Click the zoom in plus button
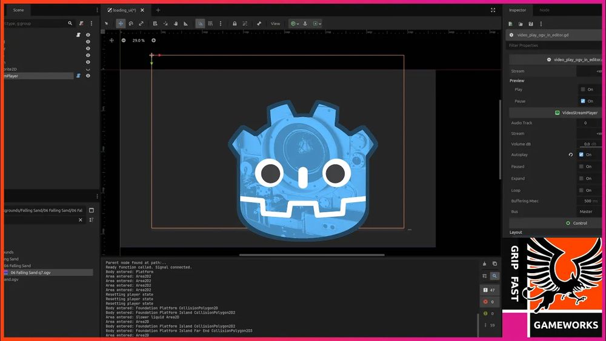The height and width of the screenshot is (341, 606). click(153, 41)
